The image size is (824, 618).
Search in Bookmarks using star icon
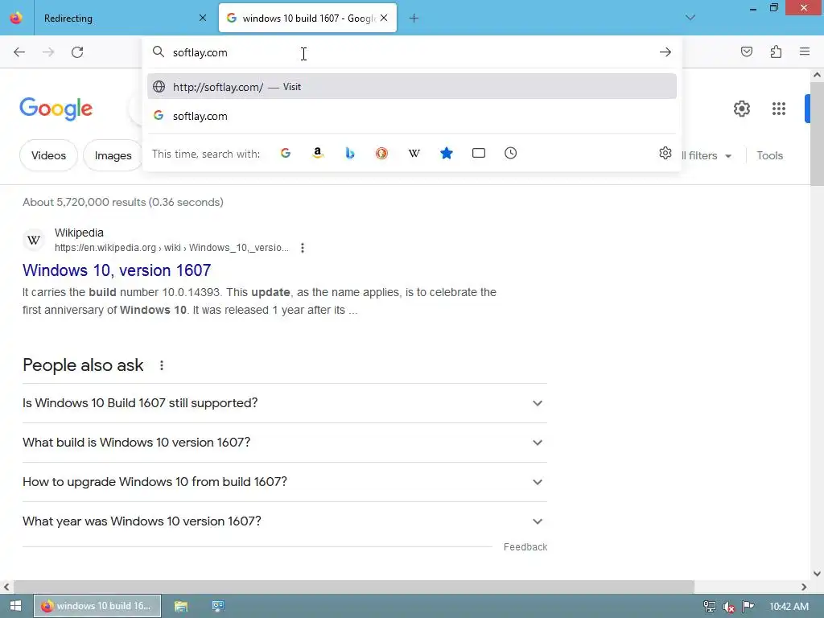pos(446,153)
